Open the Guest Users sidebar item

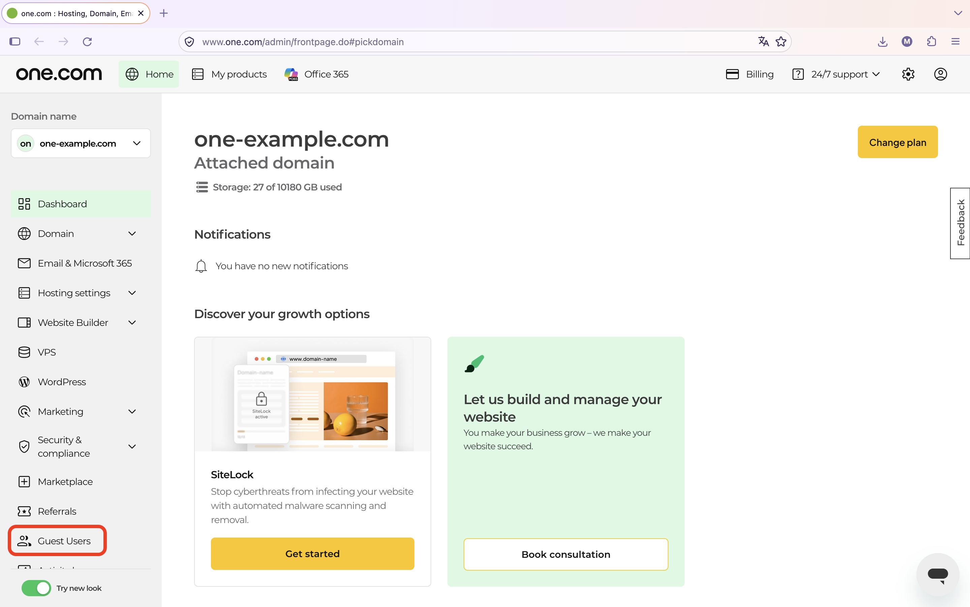(x=57, y=541)
